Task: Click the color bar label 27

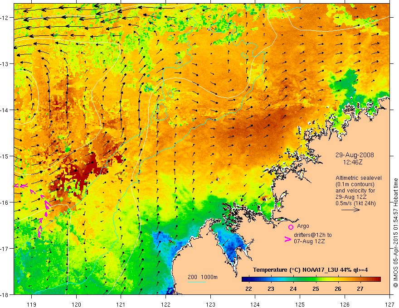Action: coord(360,289)
